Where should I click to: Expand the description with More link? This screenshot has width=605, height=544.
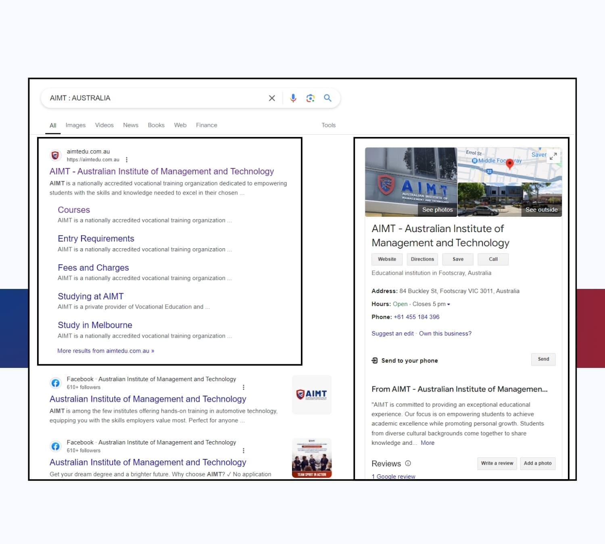[x=428, y=443]
